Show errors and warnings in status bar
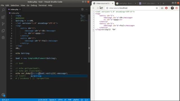 pos(5,100)
